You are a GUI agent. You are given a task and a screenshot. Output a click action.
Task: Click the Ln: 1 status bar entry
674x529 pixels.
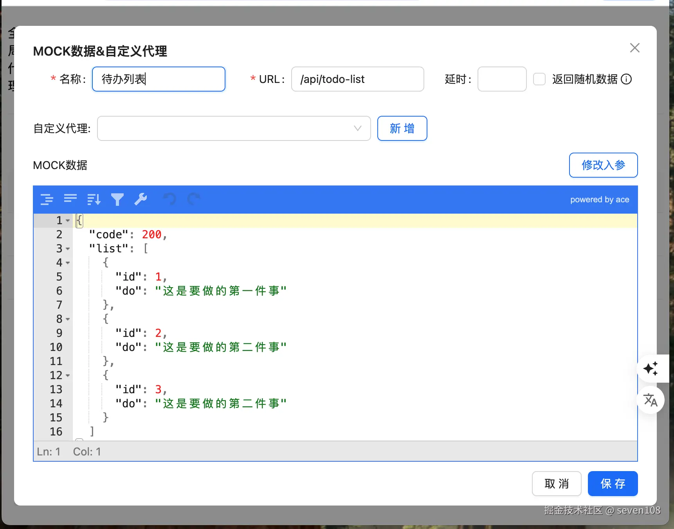click(49, 452)
